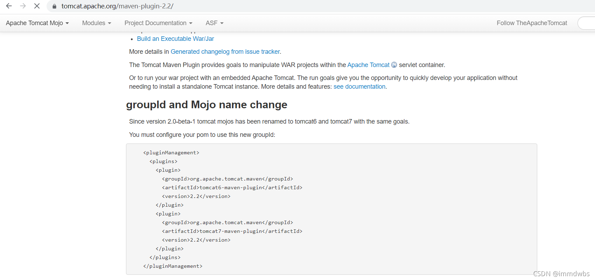This screenshot has width=595, height=280.
Task: Click 'Since version 2.0-beta-1' sentence
Action: click(269, 121)
